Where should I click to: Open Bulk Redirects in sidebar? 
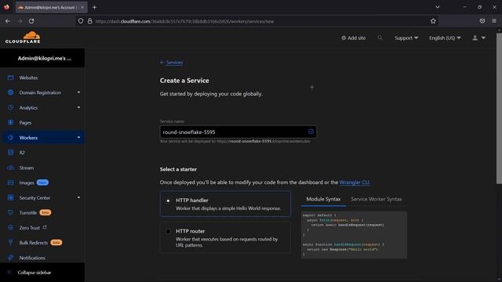33,243
